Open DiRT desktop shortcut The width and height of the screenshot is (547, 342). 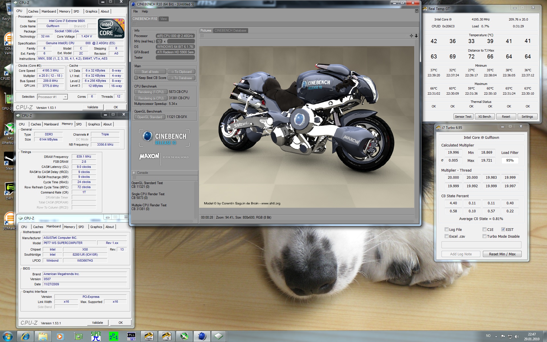point(9,191)
